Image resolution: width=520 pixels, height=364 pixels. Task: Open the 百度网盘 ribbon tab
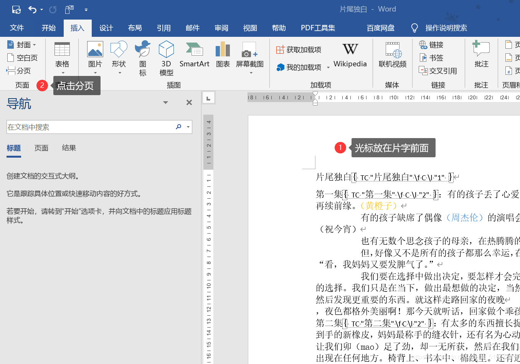(x=381, y=28)
